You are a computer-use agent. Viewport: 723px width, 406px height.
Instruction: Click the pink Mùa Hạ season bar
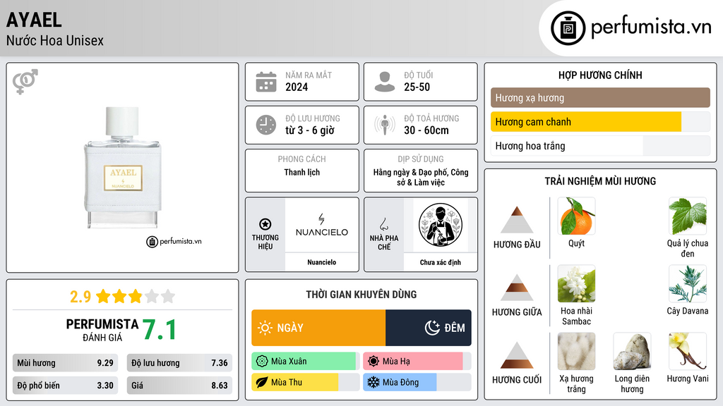click(417, 362)
